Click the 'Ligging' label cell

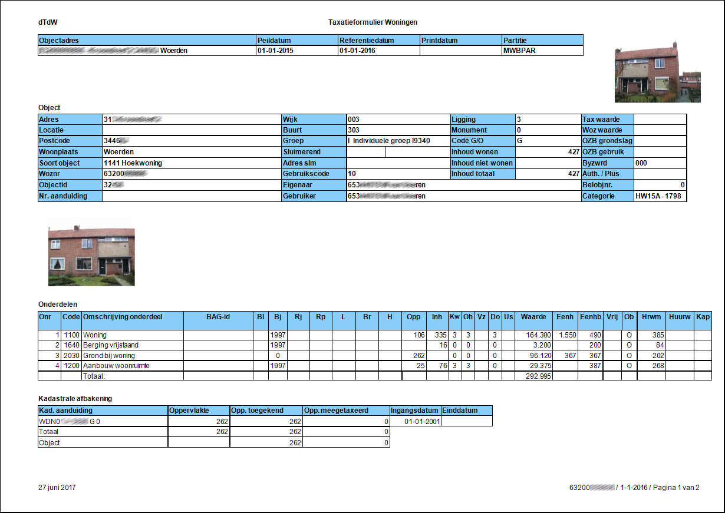(483, 120)
